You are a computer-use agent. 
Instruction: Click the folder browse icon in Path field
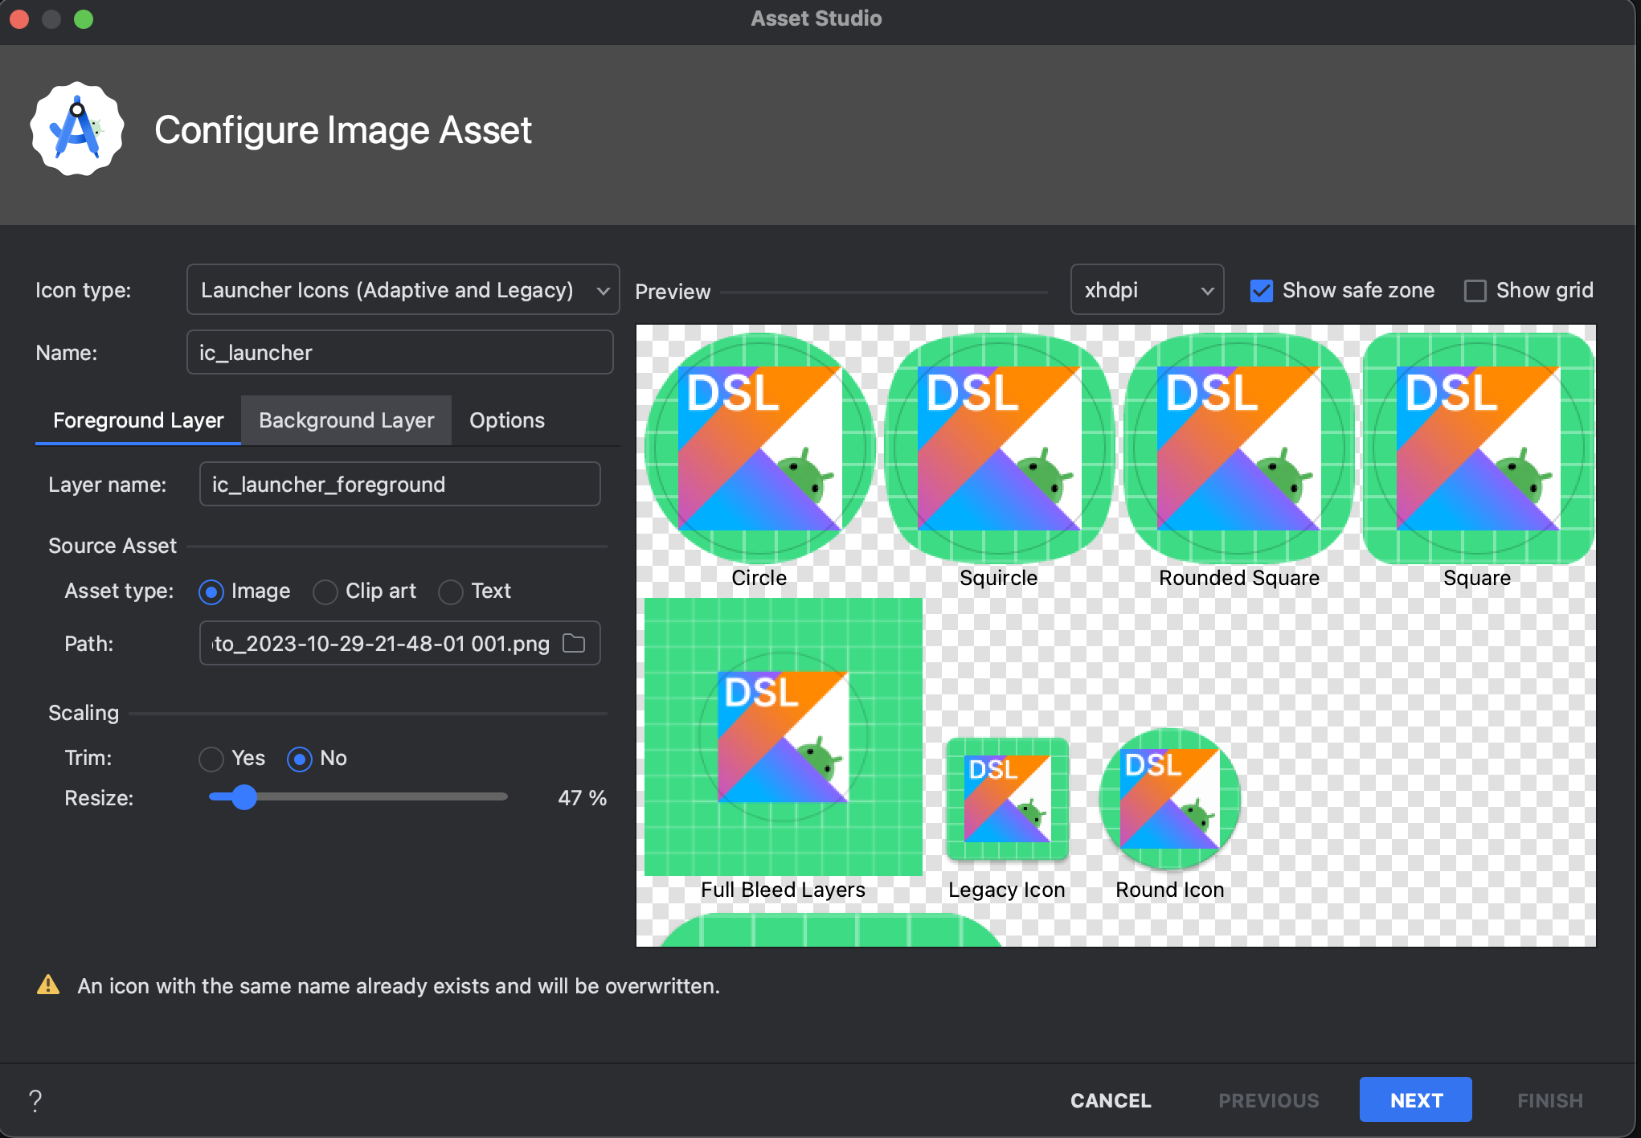574,643
